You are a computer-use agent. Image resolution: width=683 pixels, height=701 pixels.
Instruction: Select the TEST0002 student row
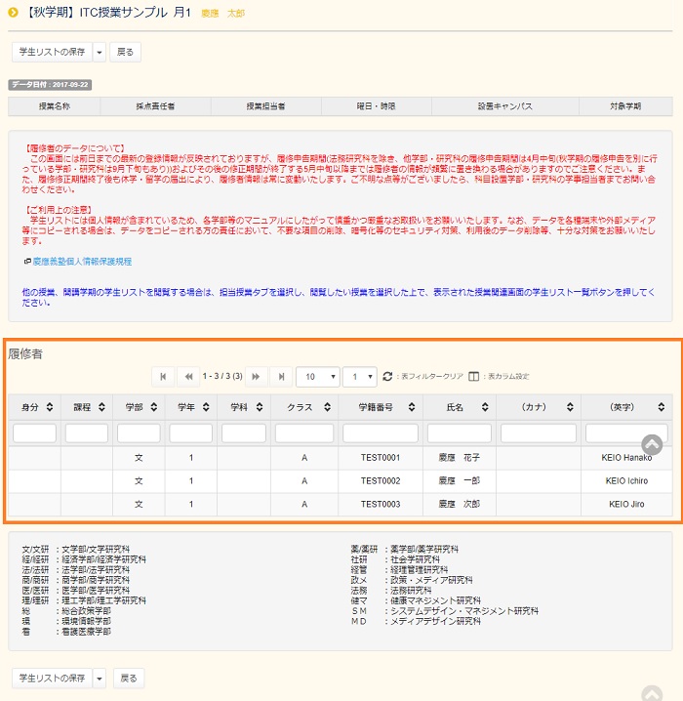(381, 480)
